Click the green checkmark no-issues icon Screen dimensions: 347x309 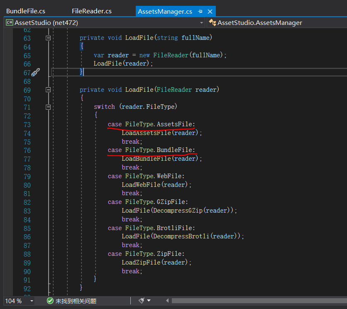50,301
